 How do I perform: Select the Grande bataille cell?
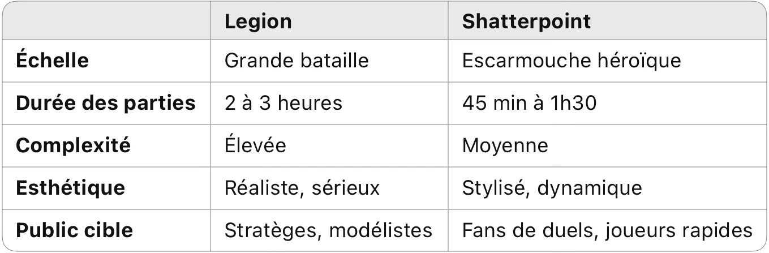pos(297,61)
